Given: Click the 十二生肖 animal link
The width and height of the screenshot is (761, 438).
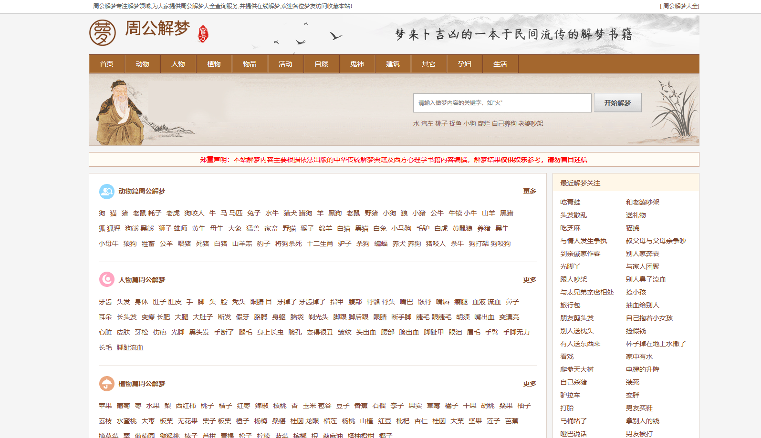Looking at the screenshot, I should tap(320, 244).
